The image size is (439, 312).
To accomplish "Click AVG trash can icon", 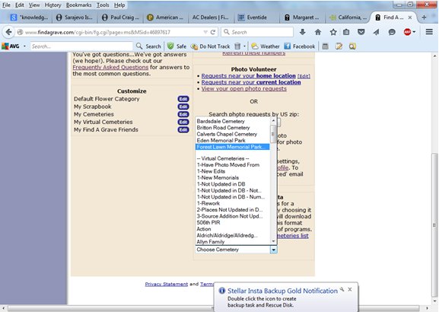I will click(x=237, y=46).
